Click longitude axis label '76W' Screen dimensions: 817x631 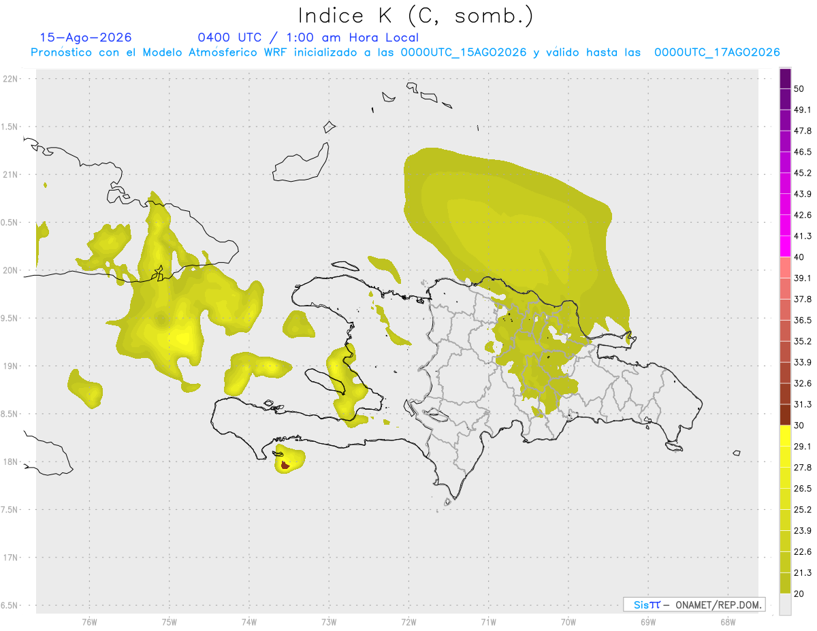point(89,621)
